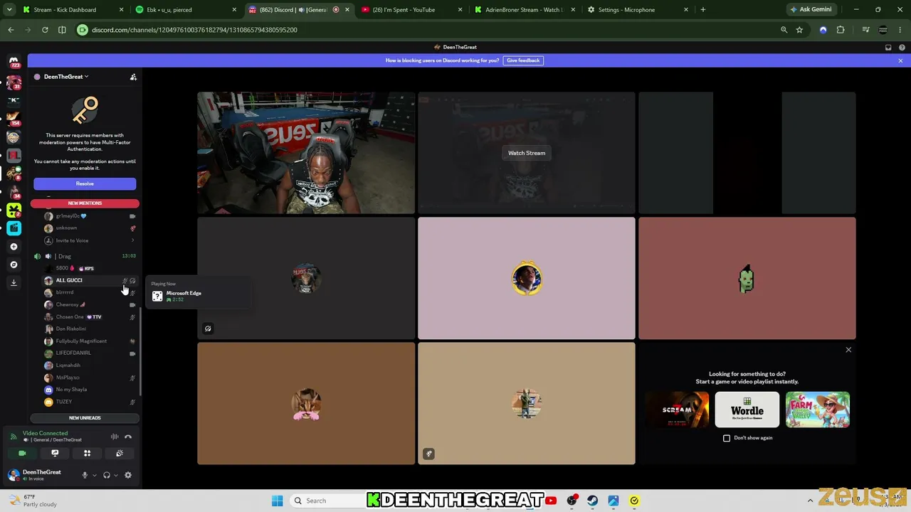Open the DeenTheGreat server dropdown menu

point(66,77)
